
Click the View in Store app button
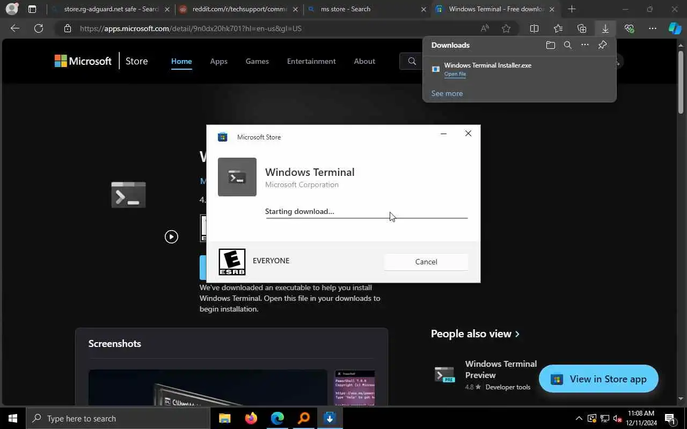[x=598, y=379]
